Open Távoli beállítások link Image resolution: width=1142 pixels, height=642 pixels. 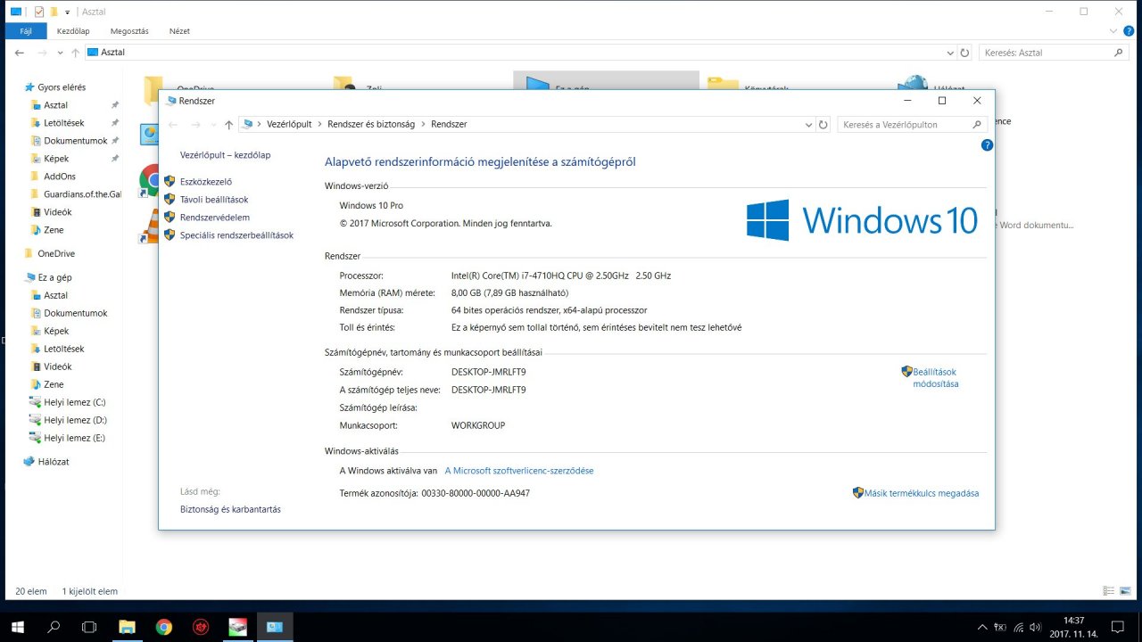tap(214, 200)
